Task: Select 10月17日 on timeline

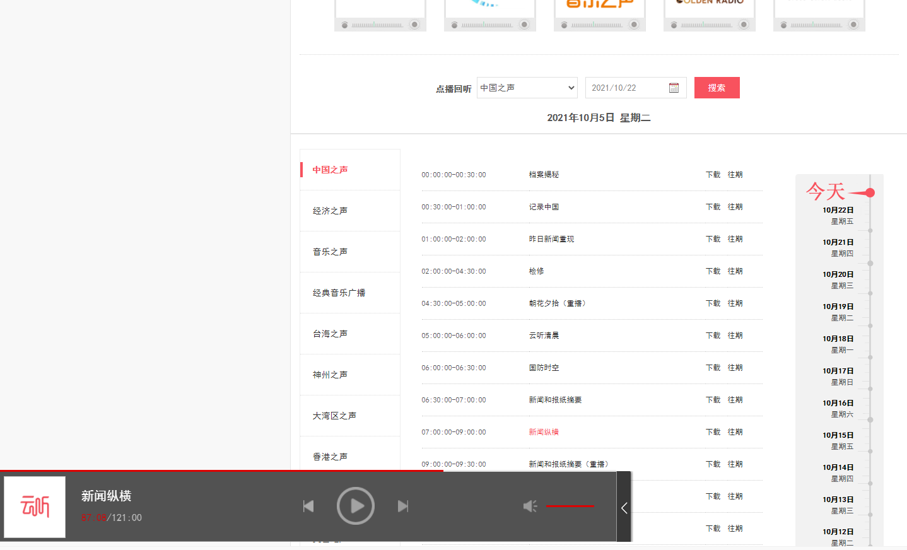Action: (x=838, y=376)
